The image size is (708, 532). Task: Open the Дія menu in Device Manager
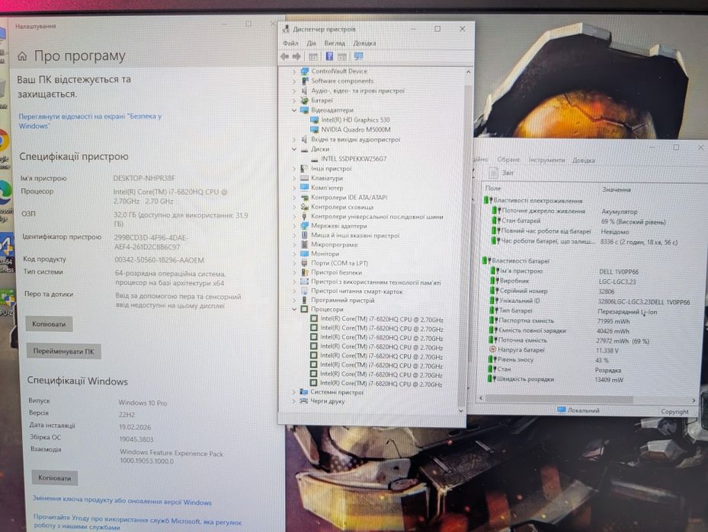pos(312,43)
